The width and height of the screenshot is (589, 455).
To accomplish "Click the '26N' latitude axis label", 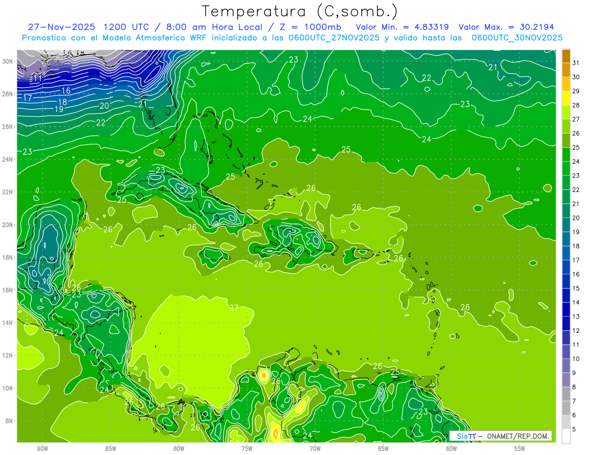I will tap(8, 127).
